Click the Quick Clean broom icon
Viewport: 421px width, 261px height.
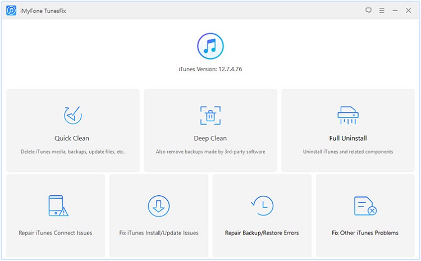click(x=73, y=115)
